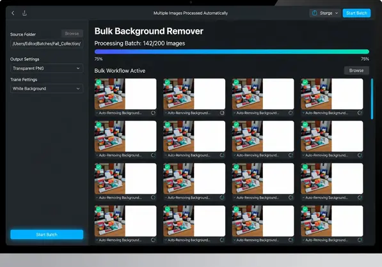Viewport: 382px width, 267px height.
Task: Click the 'Trane Fettings' label
Action: (24, 79)
